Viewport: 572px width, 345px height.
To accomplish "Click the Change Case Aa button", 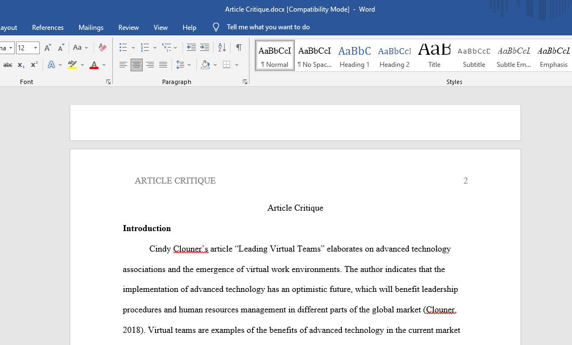I will 77,48.
